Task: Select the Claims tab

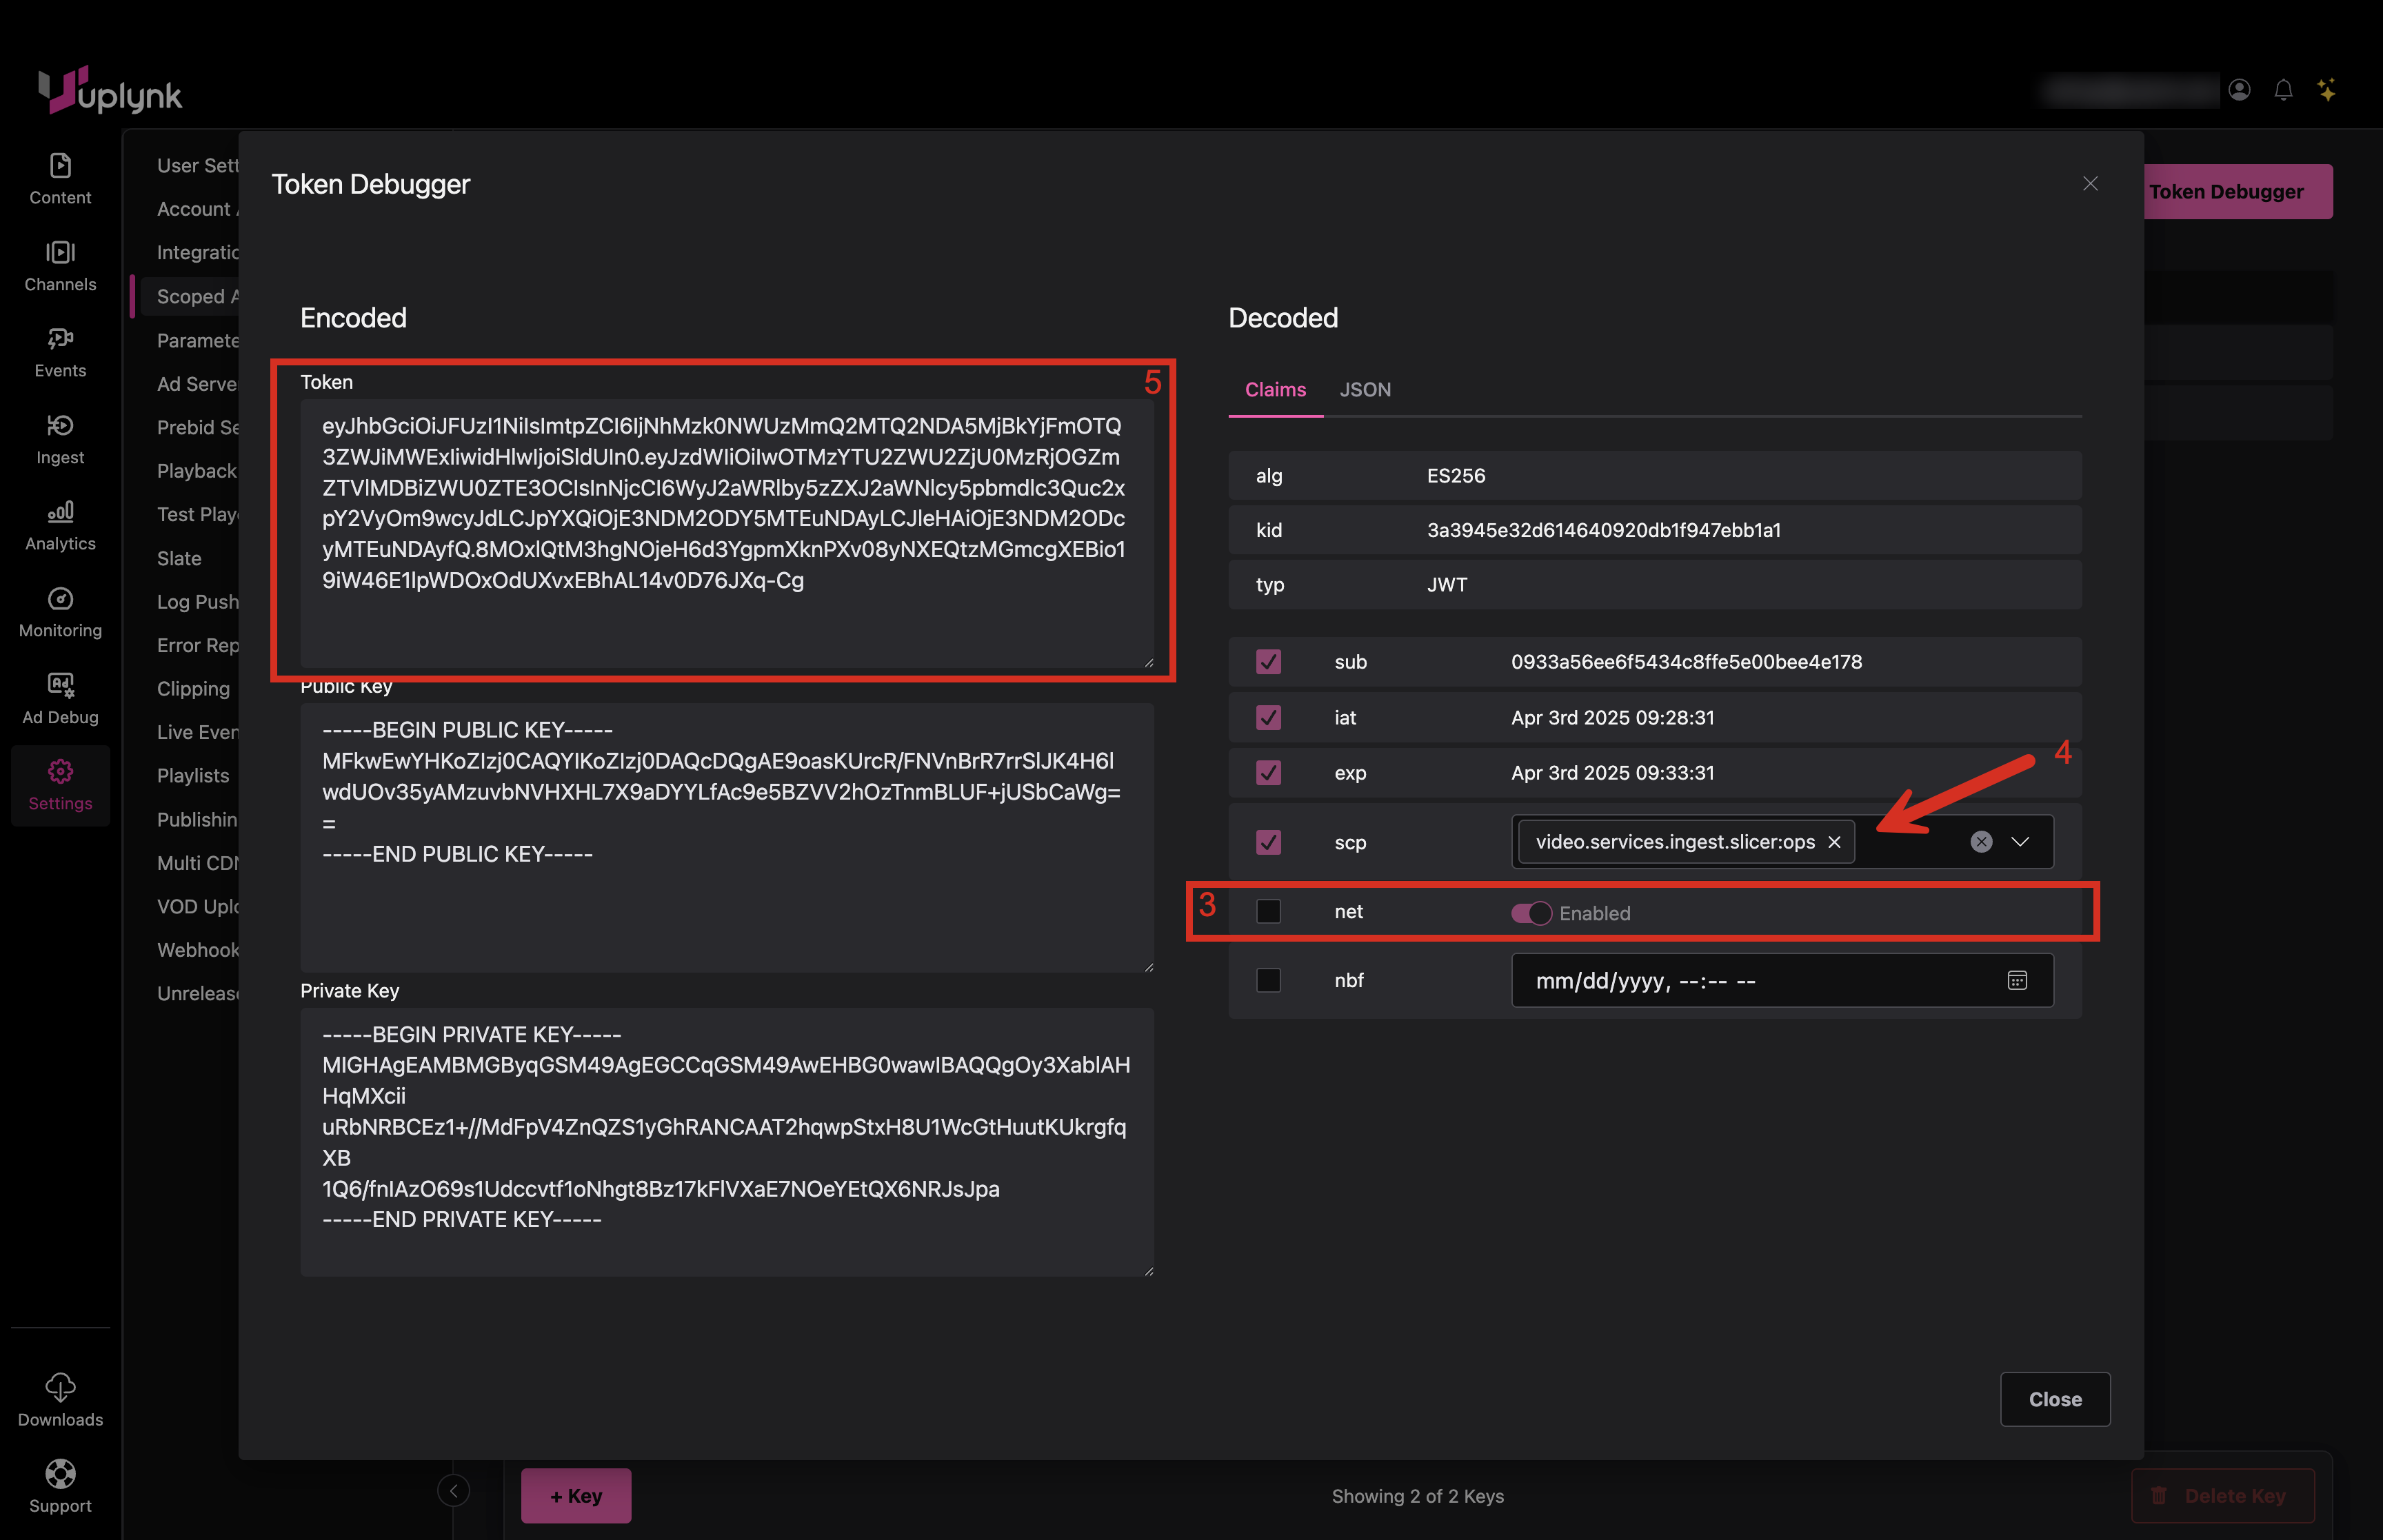Action: [x=1275, y=390]
